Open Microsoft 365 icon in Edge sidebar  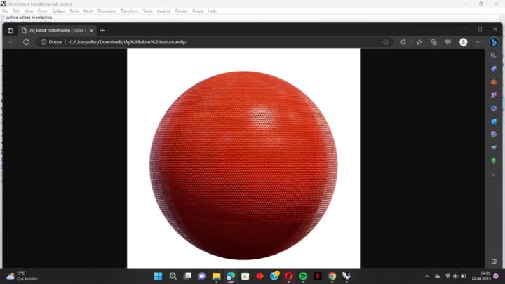(x=493, y=108)
